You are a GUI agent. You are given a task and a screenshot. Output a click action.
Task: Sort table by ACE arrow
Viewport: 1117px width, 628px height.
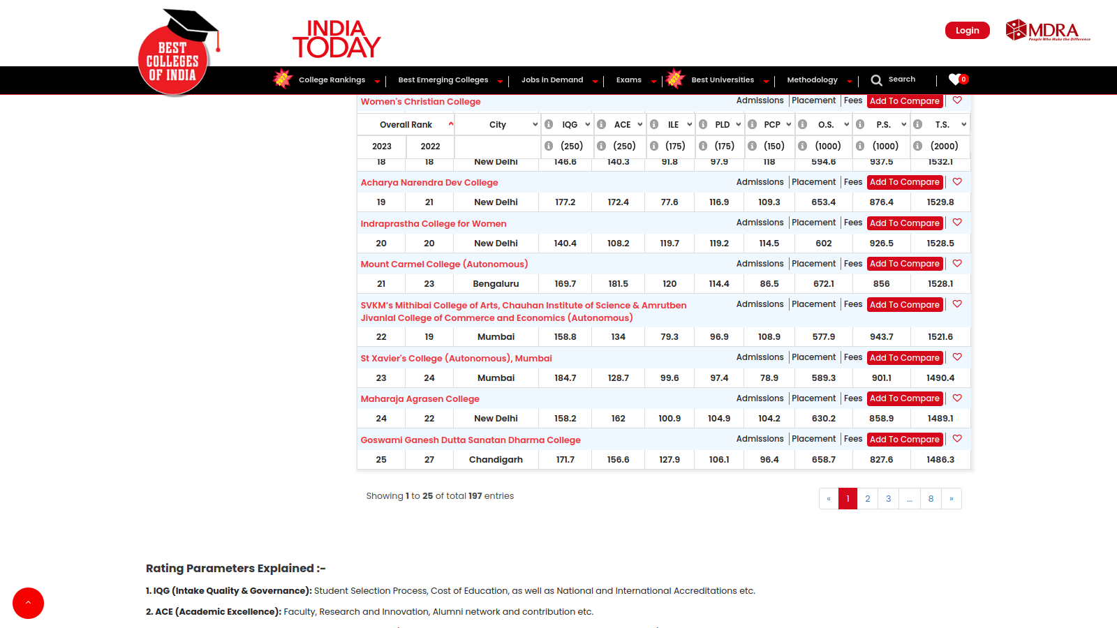(x=640, y=124)
